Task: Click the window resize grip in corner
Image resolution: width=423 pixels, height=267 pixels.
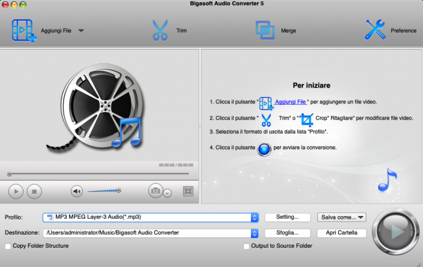Action: pos(420,264)
